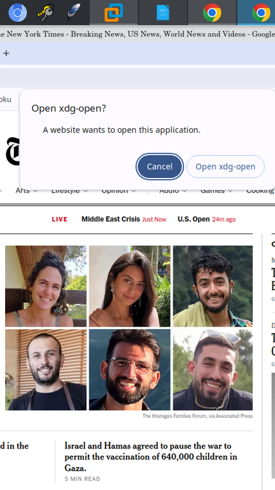Switch to the VMware overlapping-squares taskbar icon
Viewport: 275px width, 490px height.
click(113, 13)
